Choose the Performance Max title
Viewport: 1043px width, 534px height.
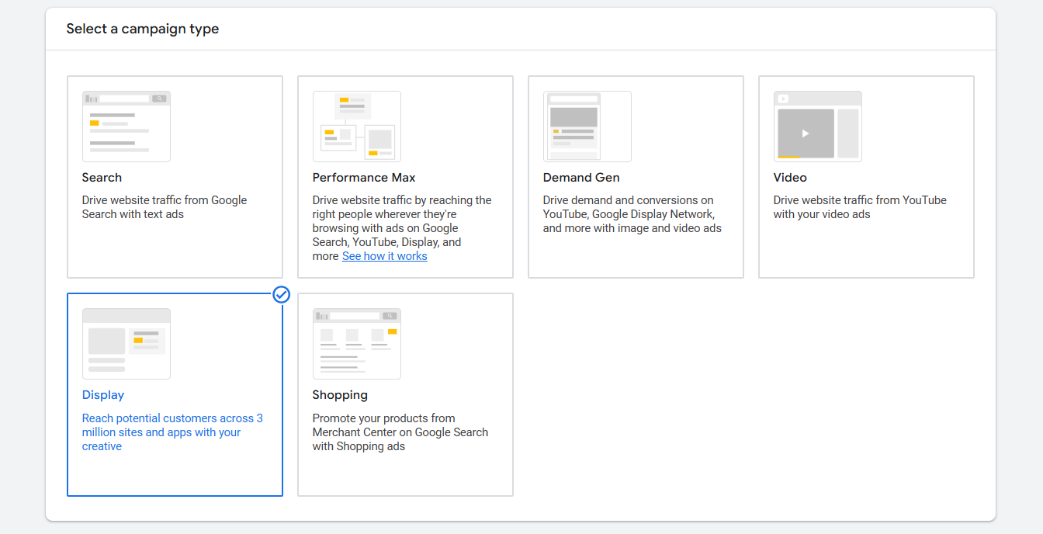point(364,178)
